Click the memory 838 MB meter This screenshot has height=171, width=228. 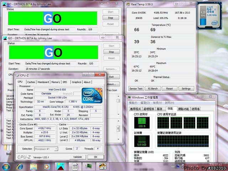142,141
